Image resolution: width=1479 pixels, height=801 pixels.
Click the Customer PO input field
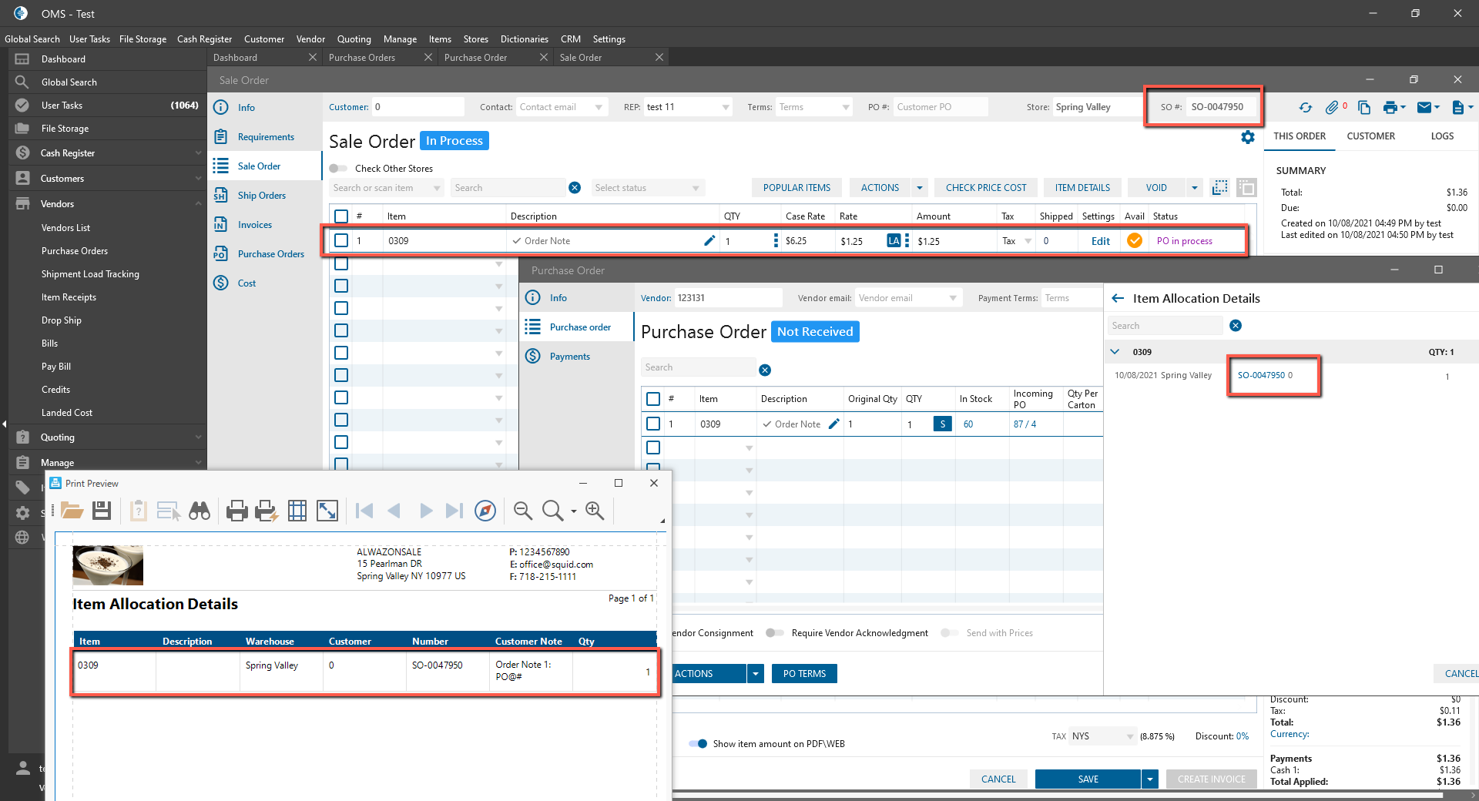940,107
